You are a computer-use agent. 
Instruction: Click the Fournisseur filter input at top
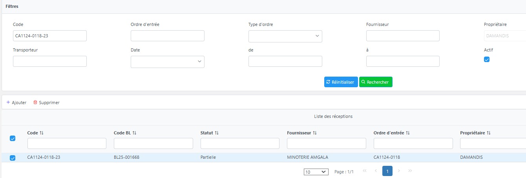click(x=403, y=36)
